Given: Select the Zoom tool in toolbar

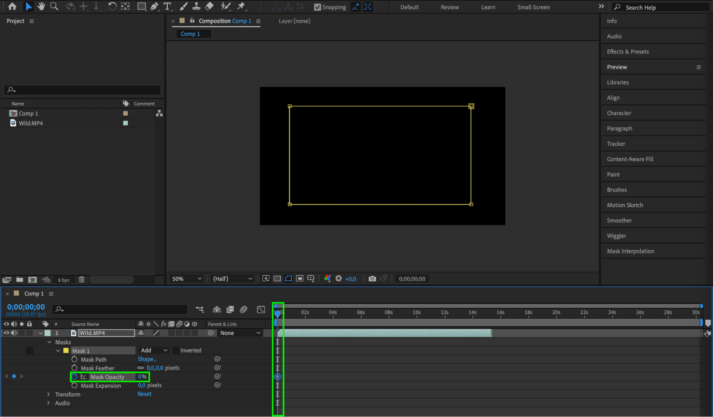Looking at the screenshot, I should [54, 6].
